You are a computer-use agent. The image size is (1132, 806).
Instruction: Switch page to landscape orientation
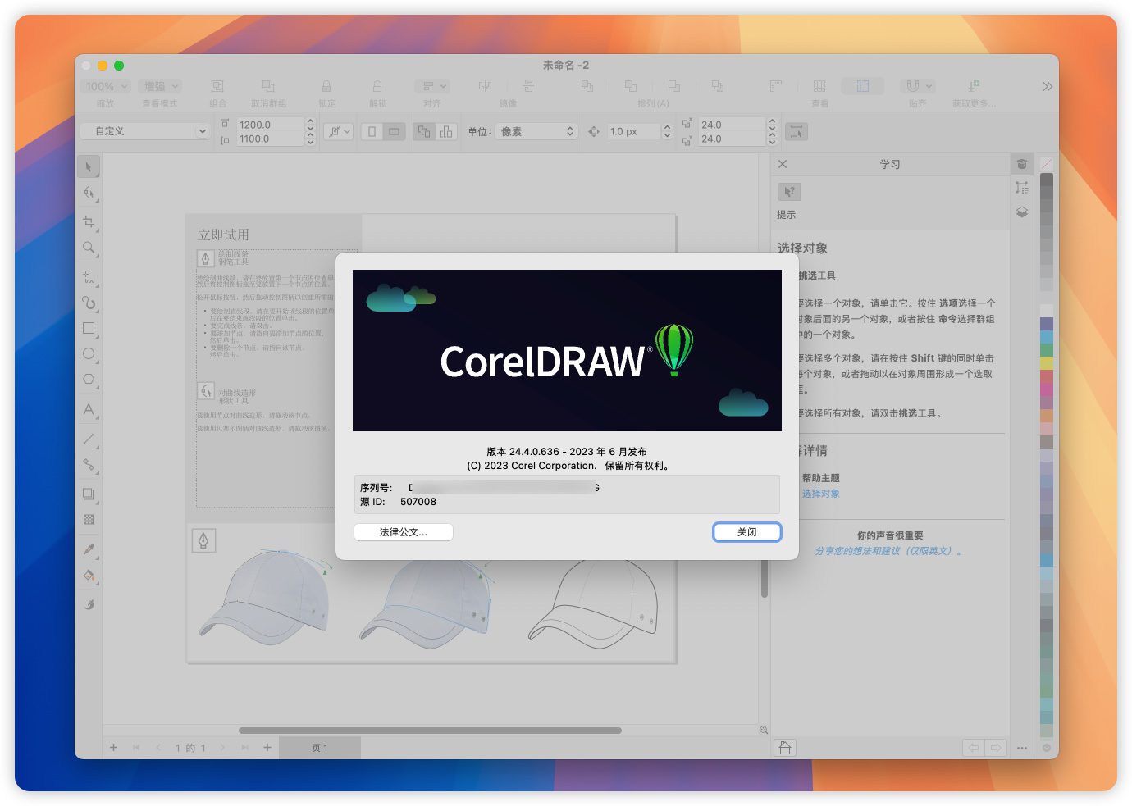395,131
